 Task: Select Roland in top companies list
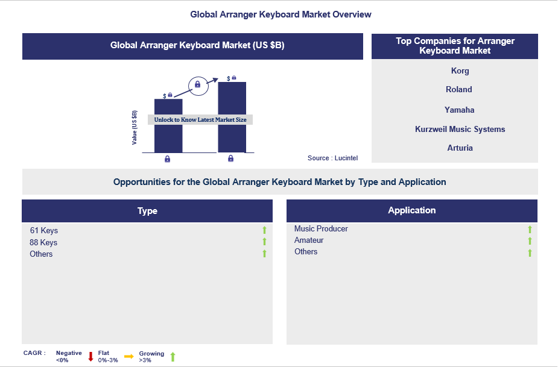point(458,89)
